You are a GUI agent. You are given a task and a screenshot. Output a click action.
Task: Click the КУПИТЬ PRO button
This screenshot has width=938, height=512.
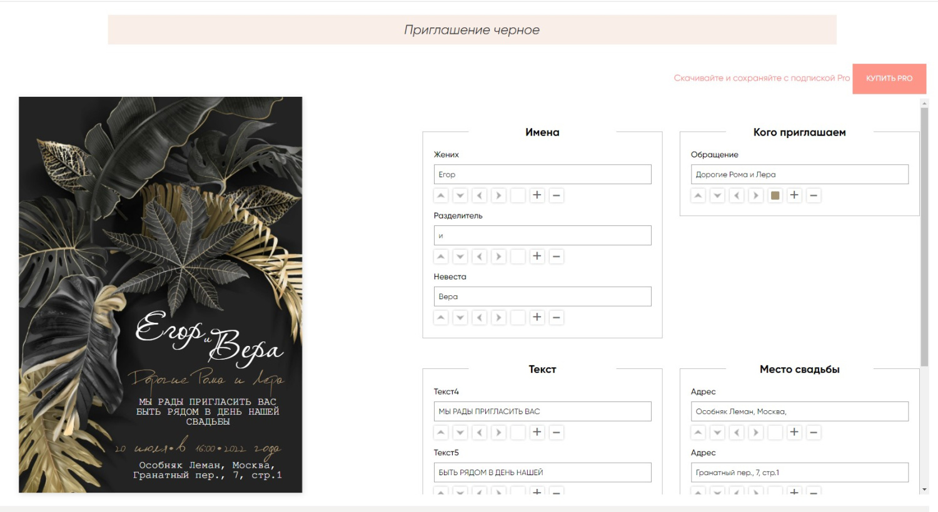pos(889,79)
